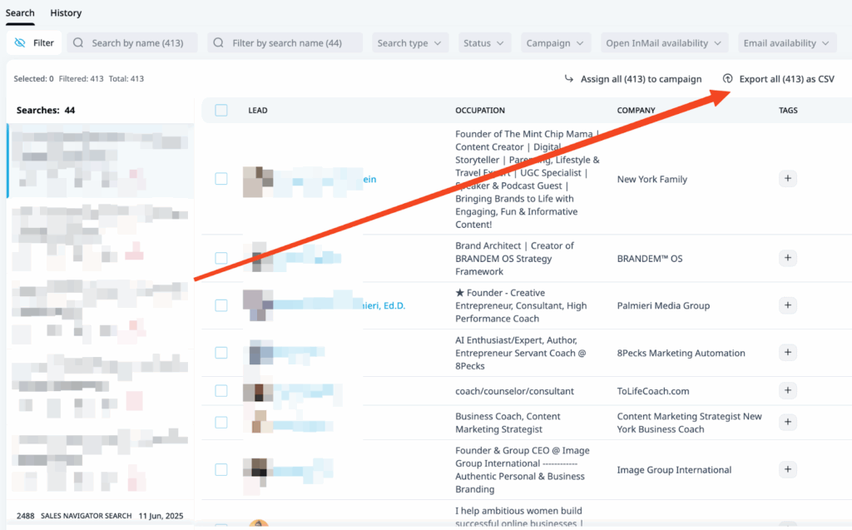
Task: Open the Campaign filter dropdown
Action: 556,43
